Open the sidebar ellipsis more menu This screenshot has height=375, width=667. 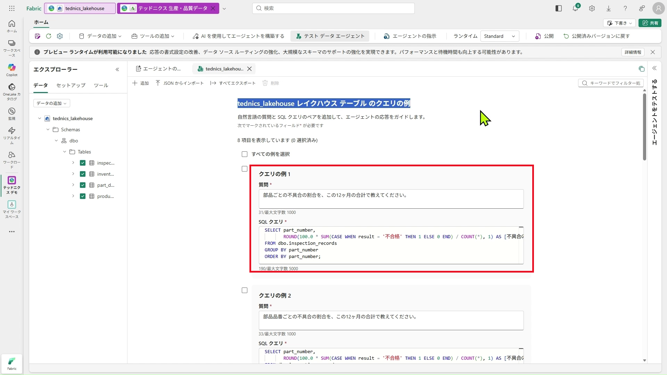tap(12, 232)
